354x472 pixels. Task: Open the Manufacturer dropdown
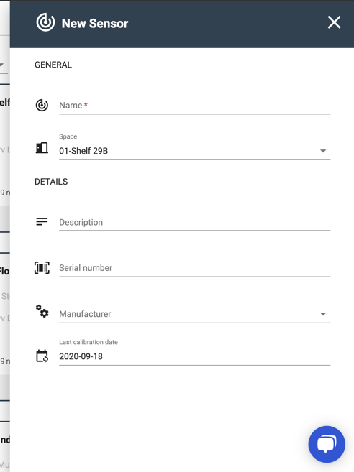[195, 314]
